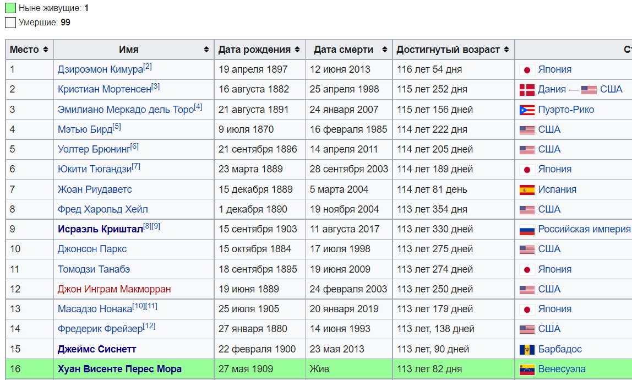Click USA flag in Matthew Beard's row
632x380 pixels.
click(527, 130)
